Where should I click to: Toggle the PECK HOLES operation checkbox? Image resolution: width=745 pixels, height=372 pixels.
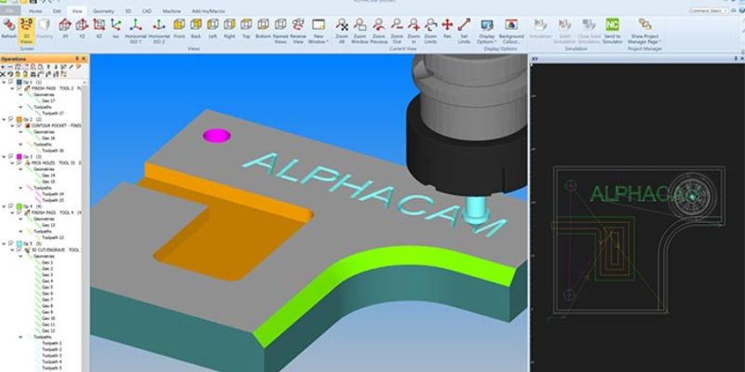point(19,162)
